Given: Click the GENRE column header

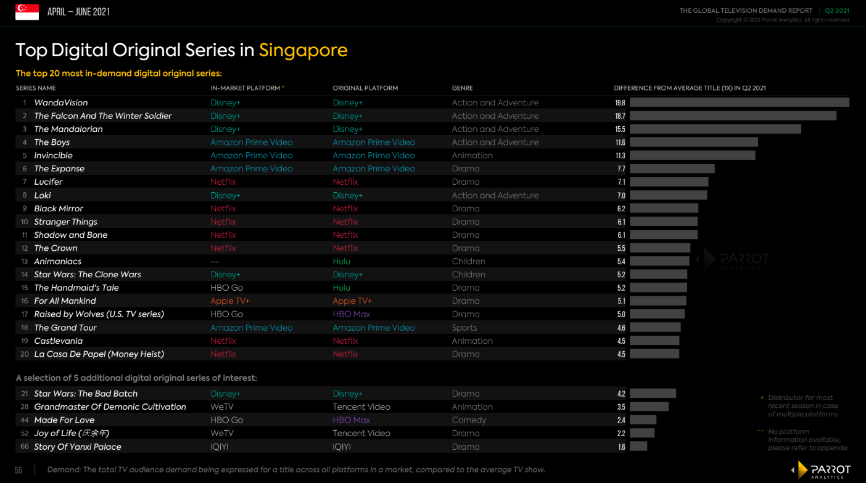Looking at the screenshot, I should pyautogui.click(x=463, y=88).
